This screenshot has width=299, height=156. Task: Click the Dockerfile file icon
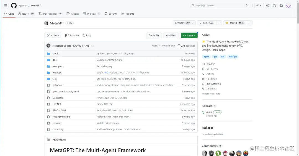click(48, 98)
